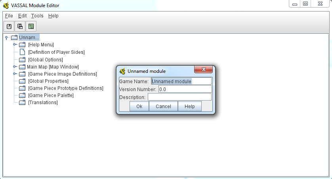The width and height of the screenshot is (332, 179).
Task: Click the Save As toolbar icon
Action: [20, 27]
